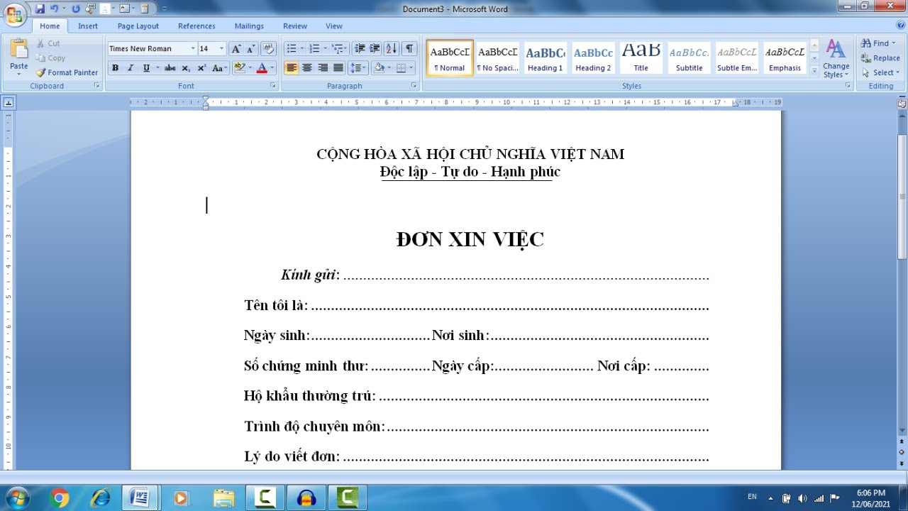Toggle Bold formatting
This screenshot has width=908, height=511.
tap(115, 68)
